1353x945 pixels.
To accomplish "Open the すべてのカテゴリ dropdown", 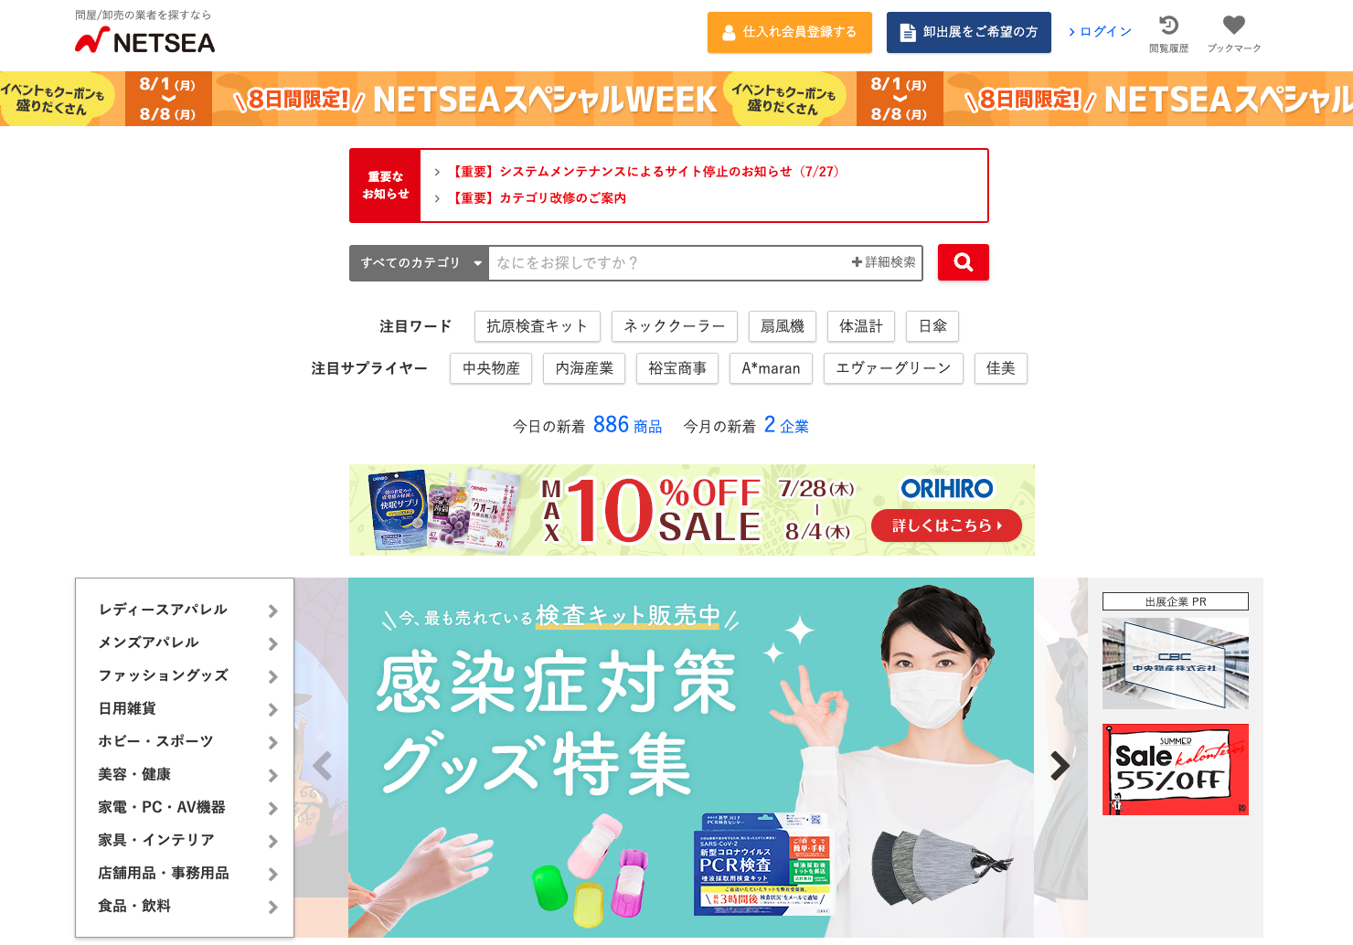I will pos(419,263).
